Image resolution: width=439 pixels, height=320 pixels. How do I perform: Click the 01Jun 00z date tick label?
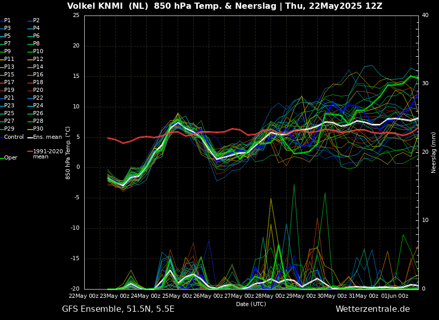tap(395, 296)
